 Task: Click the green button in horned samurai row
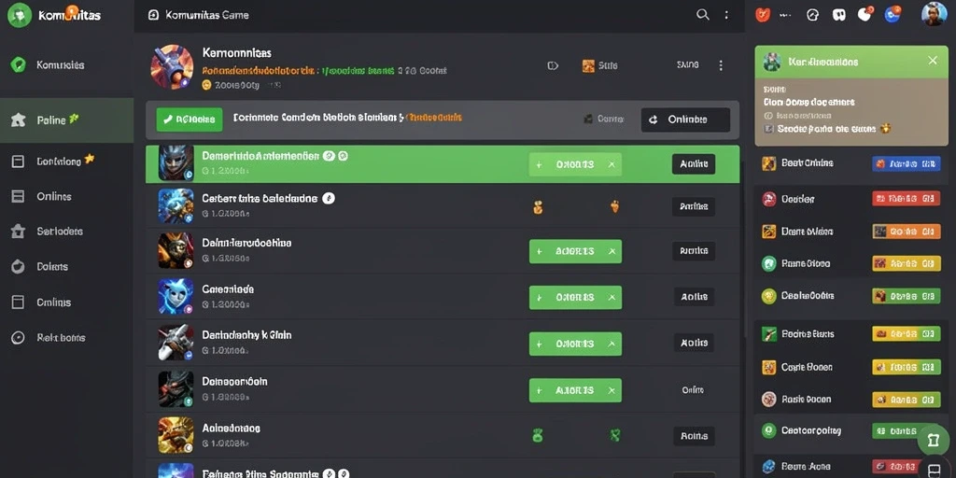pos(575,251)
